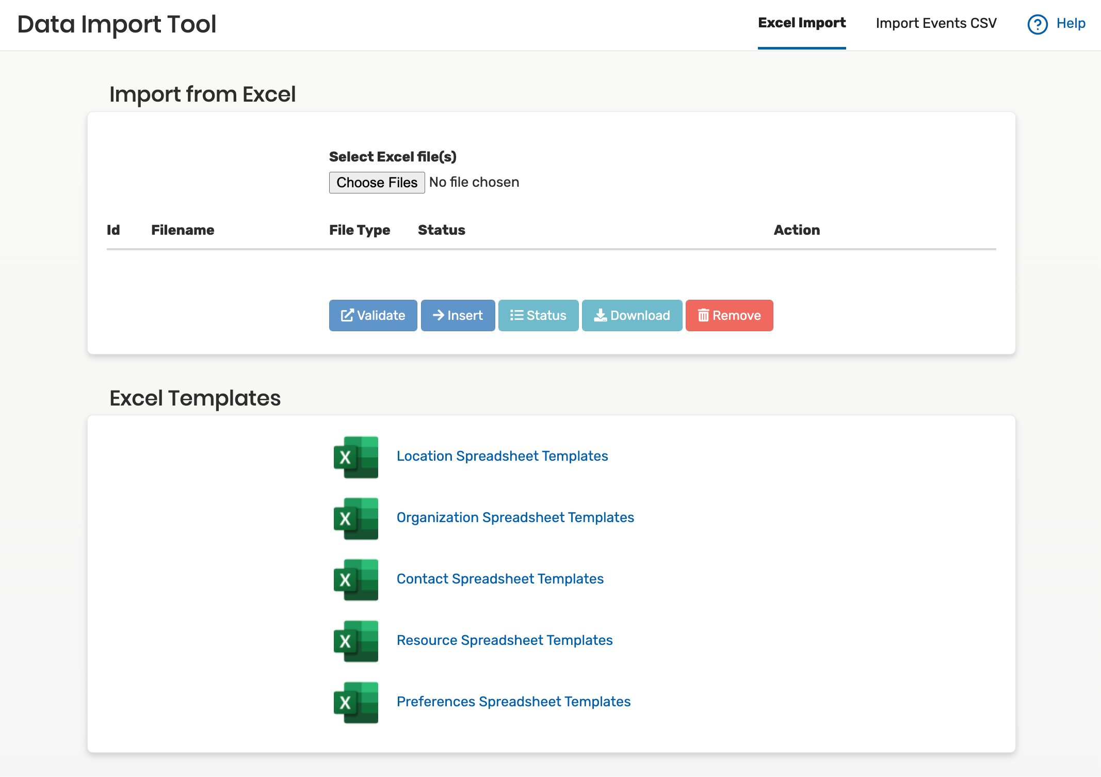The width and height of the screenshot is (1101, 777).
Task: Open the Location Spreadsheet Templates link
Action: 502,456
